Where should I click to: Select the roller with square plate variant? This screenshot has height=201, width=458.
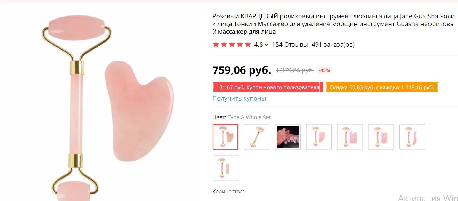350,137
